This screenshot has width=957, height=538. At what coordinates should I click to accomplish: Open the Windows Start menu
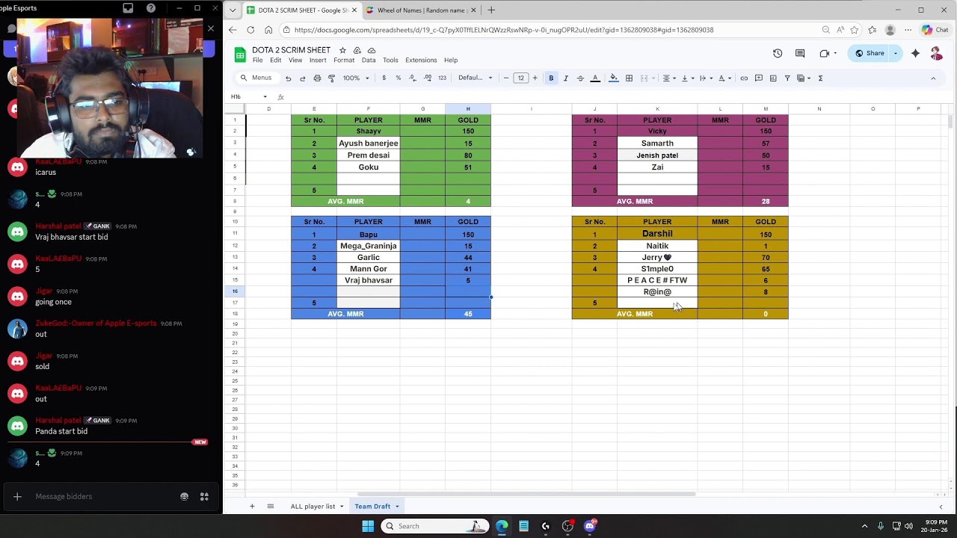[x=368, y=526]
